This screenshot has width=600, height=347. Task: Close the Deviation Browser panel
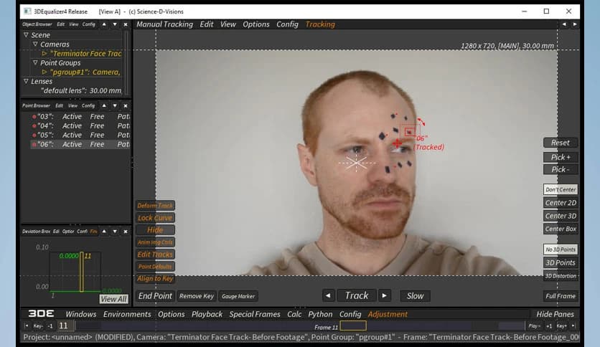tap(126, 232)
